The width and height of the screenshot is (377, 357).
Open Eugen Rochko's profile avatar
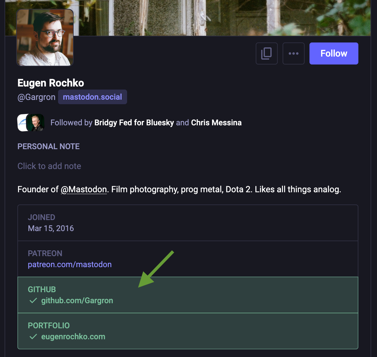click(45, 37)
